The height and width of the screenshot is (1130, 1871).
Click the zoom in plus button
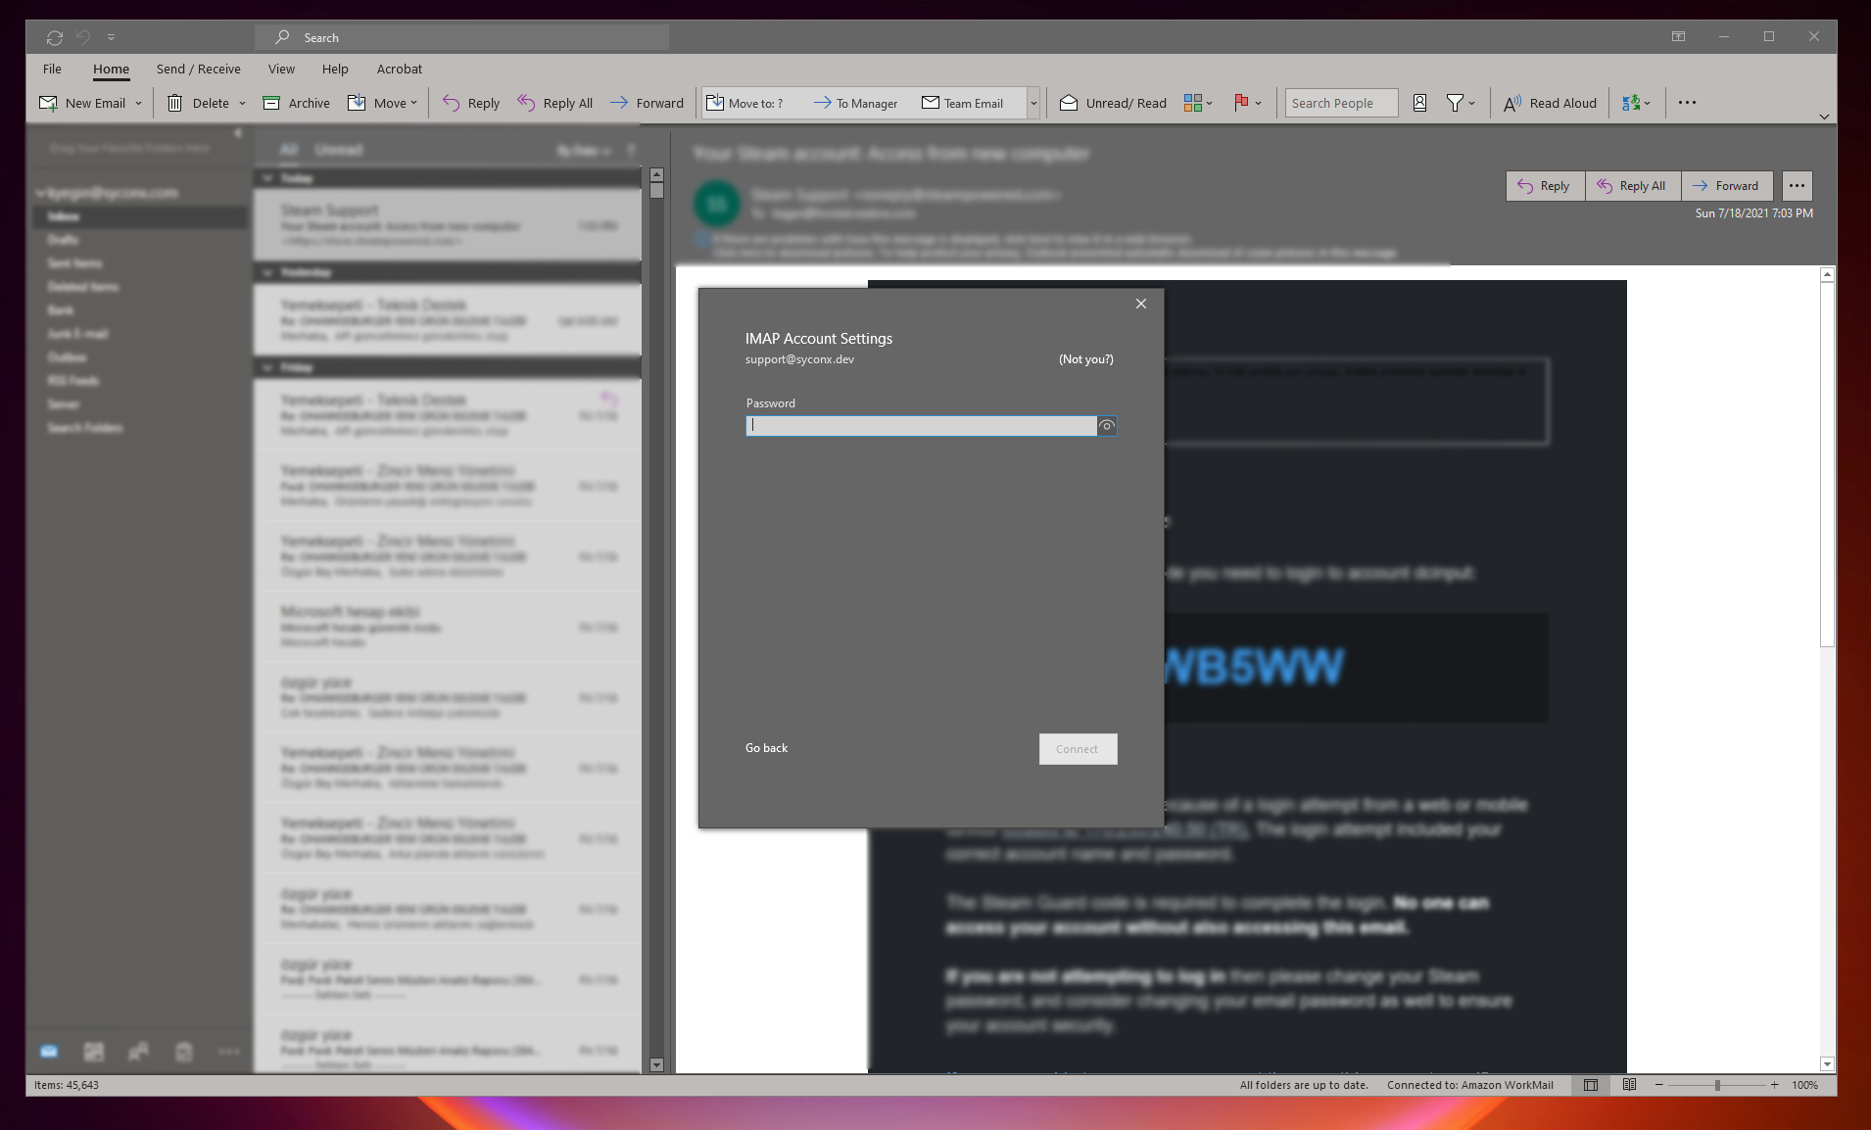[1774, 1085]
